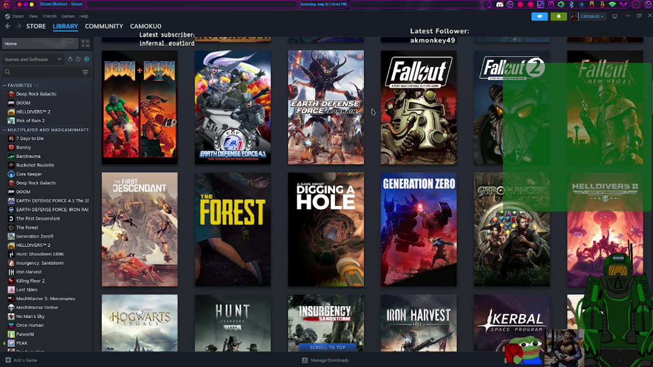This screenshot has height=367, width=653.
Task: Click the Discord icon in the top panel
Action: pos(499,5)
